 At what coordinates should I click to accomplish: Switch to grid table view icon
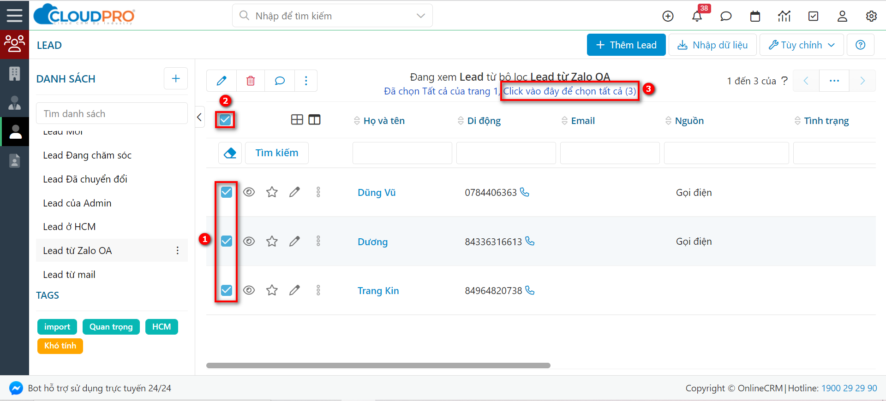click(297, 120)
